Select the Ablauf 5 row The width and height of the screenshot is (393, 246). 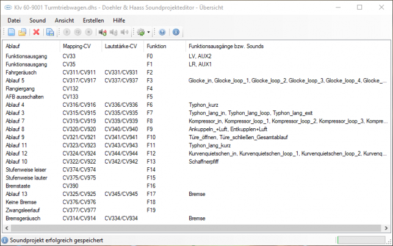coord(196,81)
